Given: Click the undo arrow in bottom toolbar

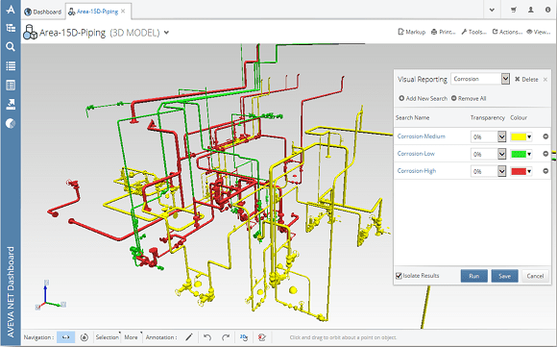Looking at the screenshot, I should coord(207,337).
